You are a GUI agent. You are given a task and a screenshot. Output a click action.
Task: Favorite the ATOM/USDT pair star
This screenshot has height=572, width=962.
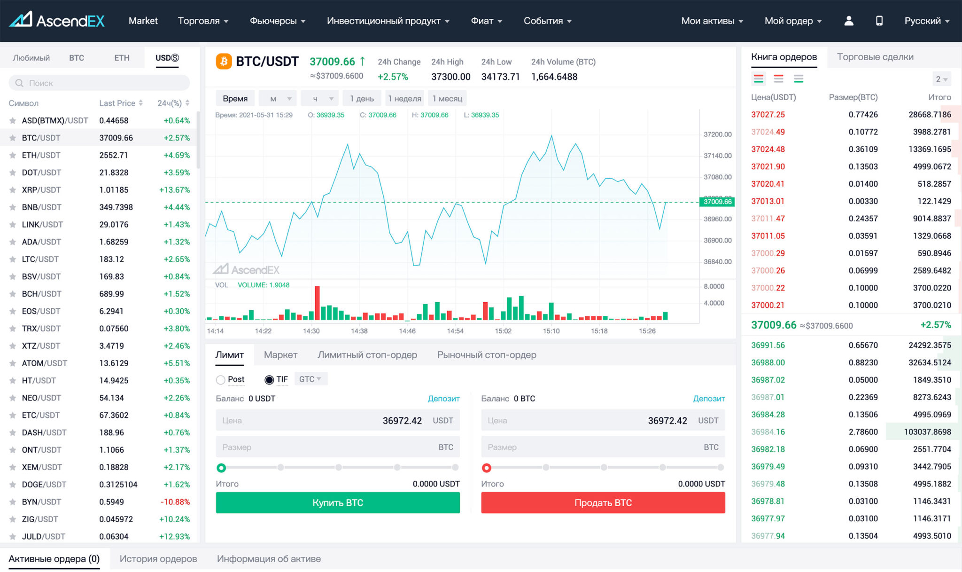tap(13, 363)
